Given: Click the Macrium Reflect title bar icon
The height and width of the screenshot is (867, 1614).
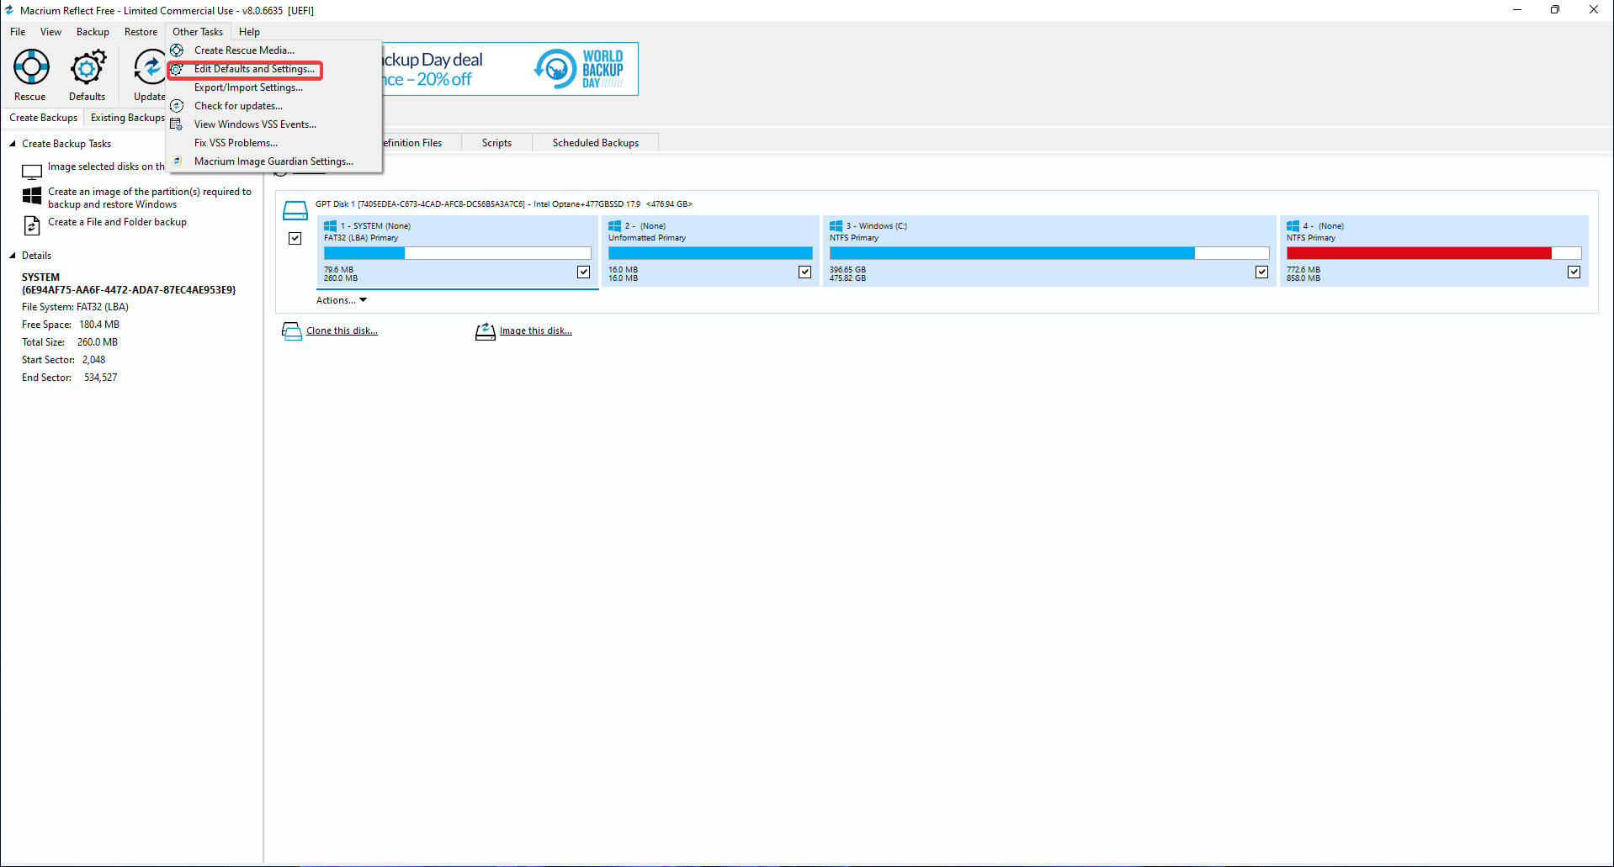Looking at the screenshot, I should tap(9, 10).
